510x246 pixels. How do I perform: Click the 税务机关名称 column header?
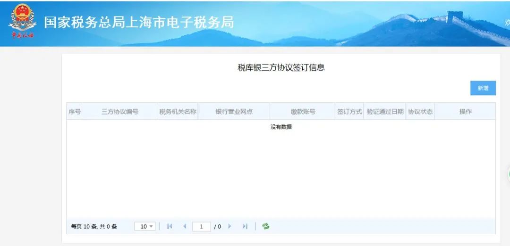[x=178, y=112]
